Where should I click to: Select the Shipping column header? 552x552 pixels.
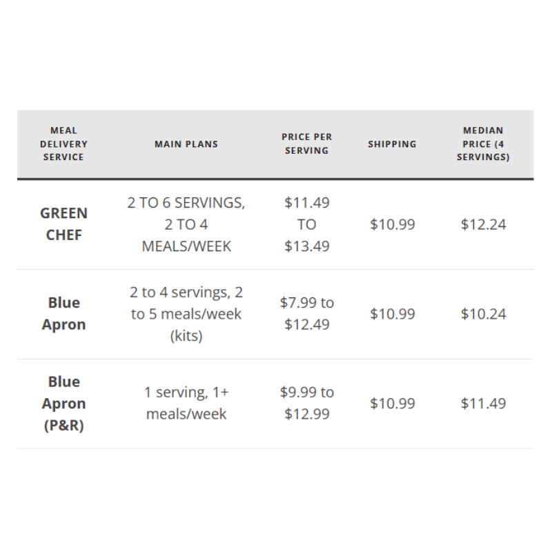(x=392, y=144)
